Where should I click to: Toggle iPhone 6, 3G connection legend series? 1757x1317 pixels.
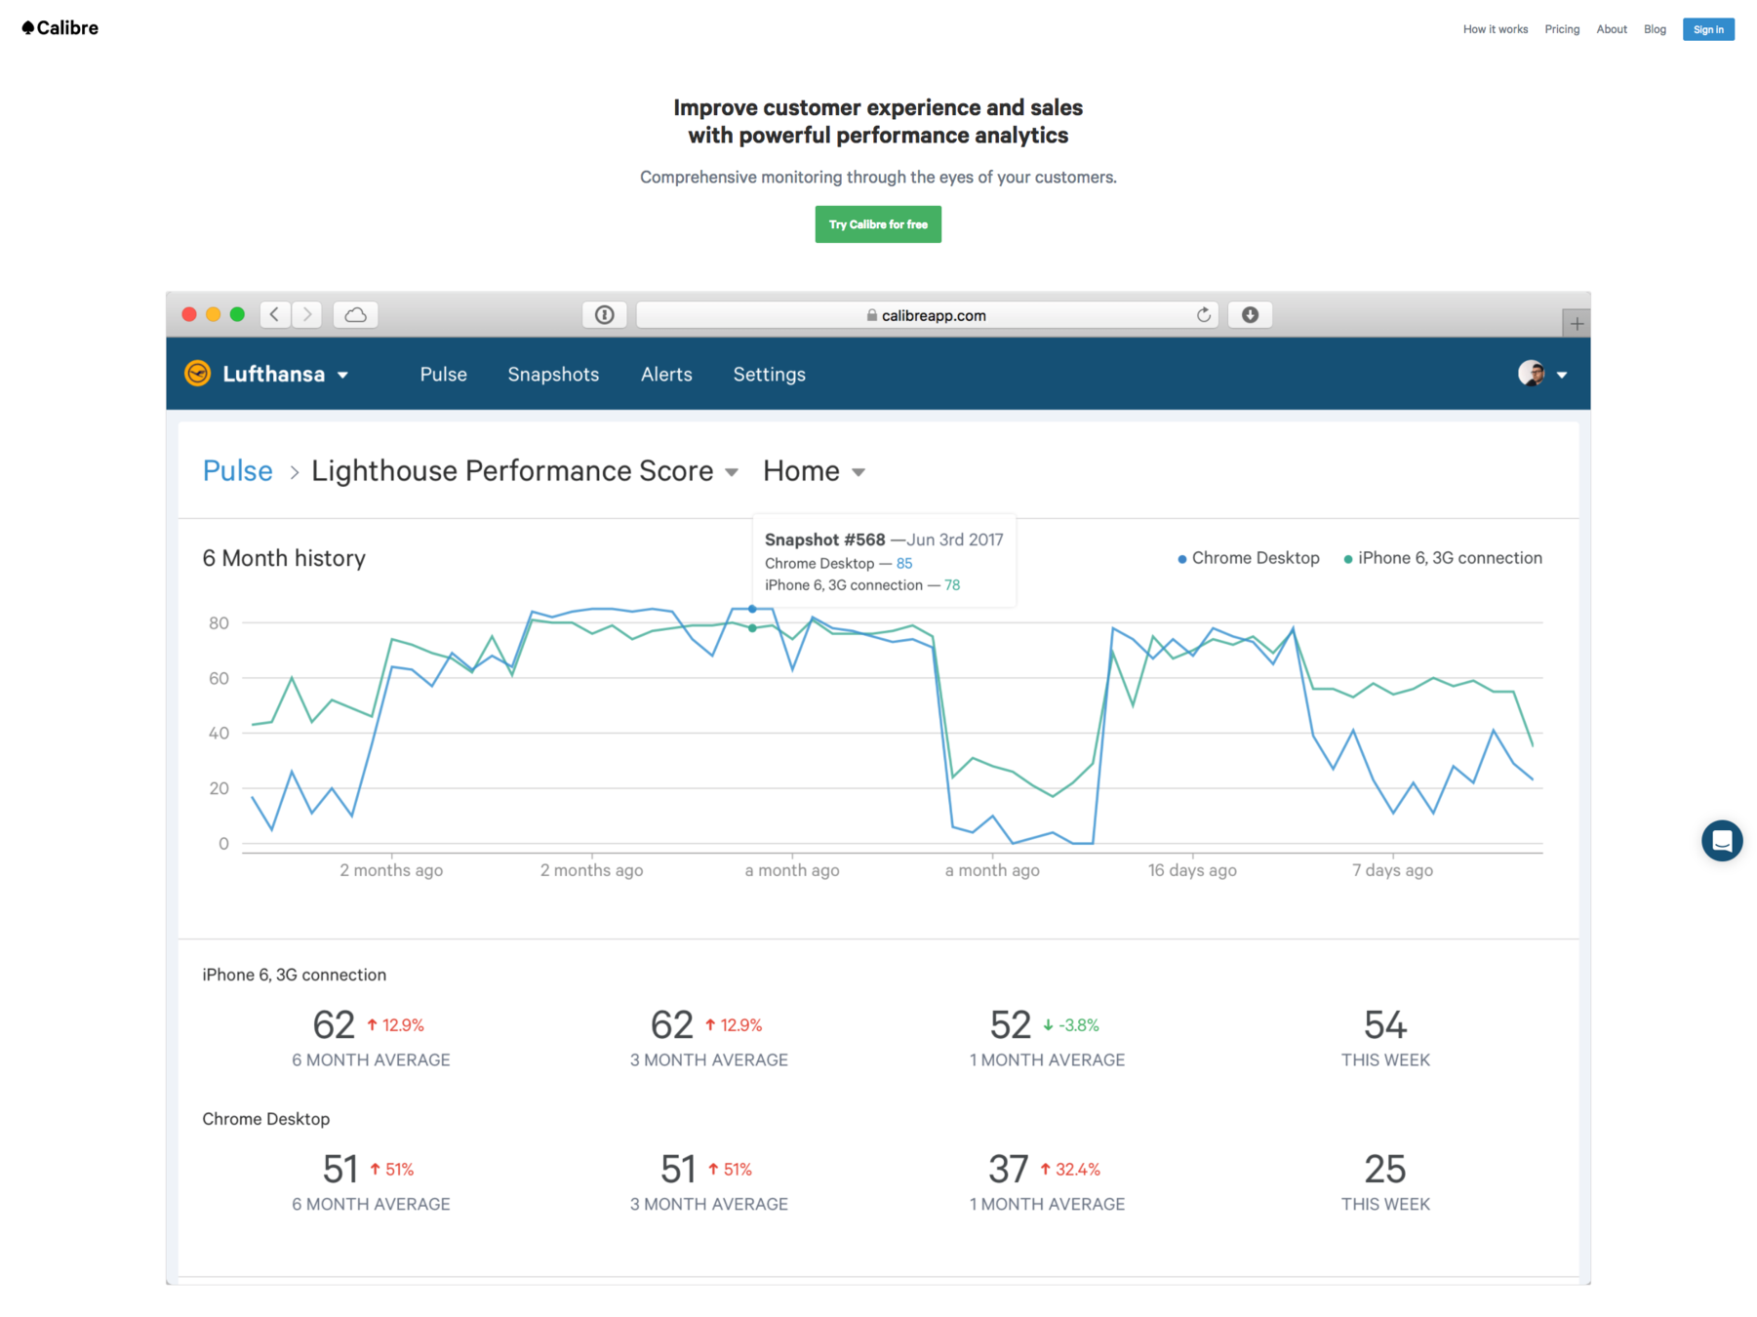[x=1443, y=558]
